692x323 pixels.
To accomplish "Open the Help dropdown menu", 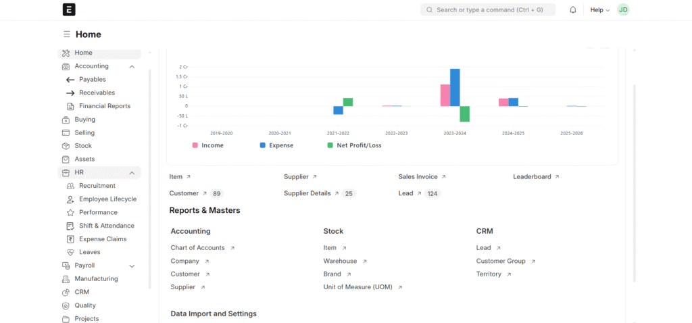I will (x=600, y=9).
